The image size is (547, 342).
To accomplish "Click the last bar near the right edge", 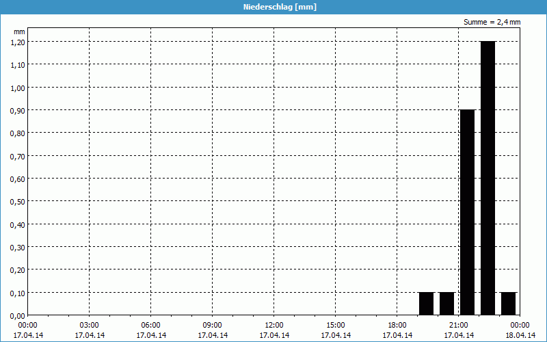I will click(508, 303).
